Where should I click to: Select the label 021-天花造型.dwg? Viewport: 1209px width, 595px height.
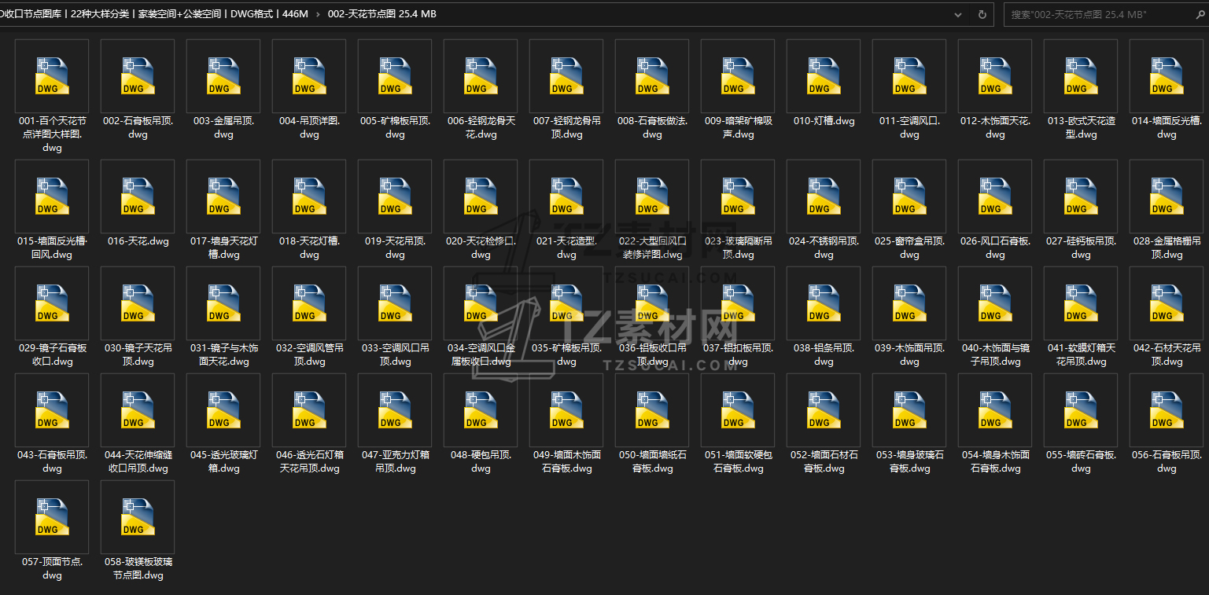coord(566,248)
